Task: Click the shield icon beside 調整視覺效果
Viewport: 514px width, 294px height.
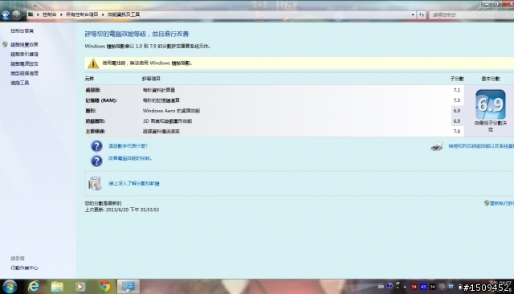Action: click(5, 44)
